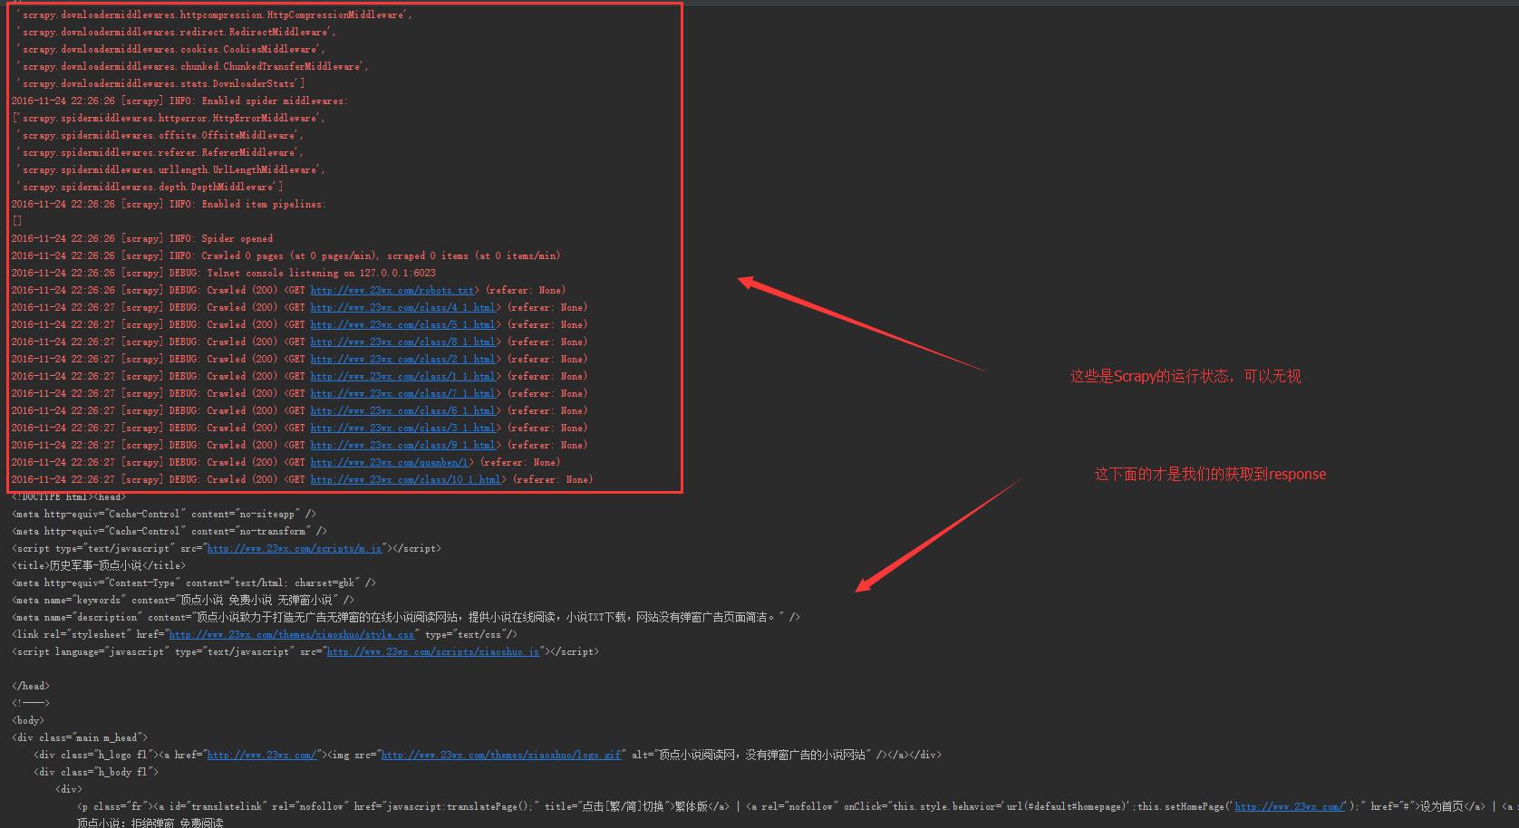Click the 繁体版 translatelink text

click(x=691, y=806)
